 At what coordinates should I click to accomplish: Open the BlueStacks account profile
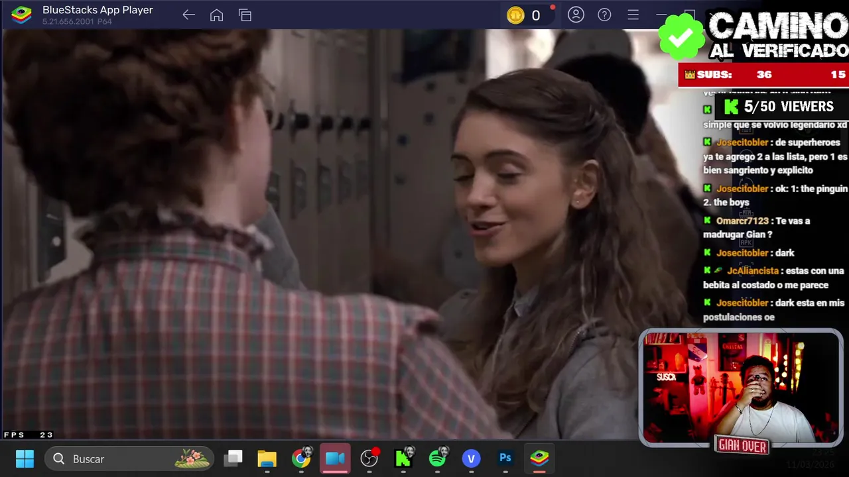click(576, 15)
